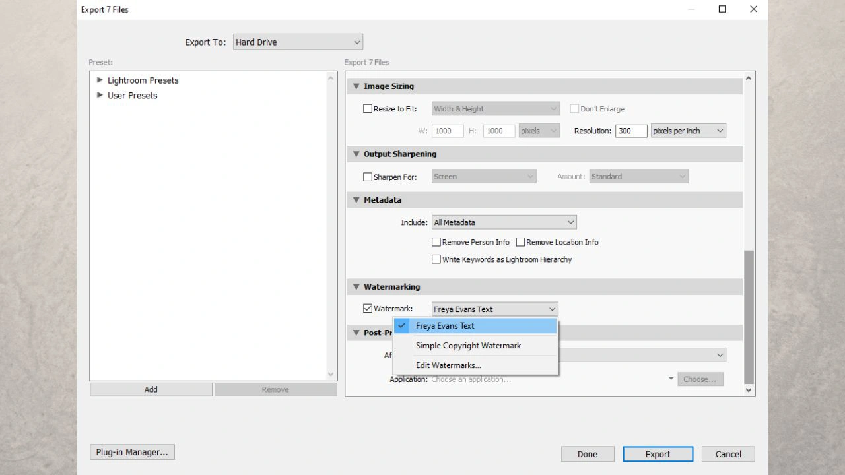845x475 pixels.
Task: Select Freya Evans Text watermark option
Action: click(475, 326)
